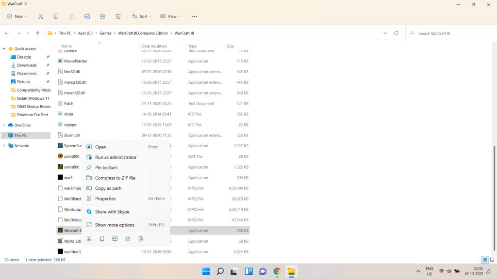Click the Rename icon in the context menu bottom row

[x=115, y=239]
